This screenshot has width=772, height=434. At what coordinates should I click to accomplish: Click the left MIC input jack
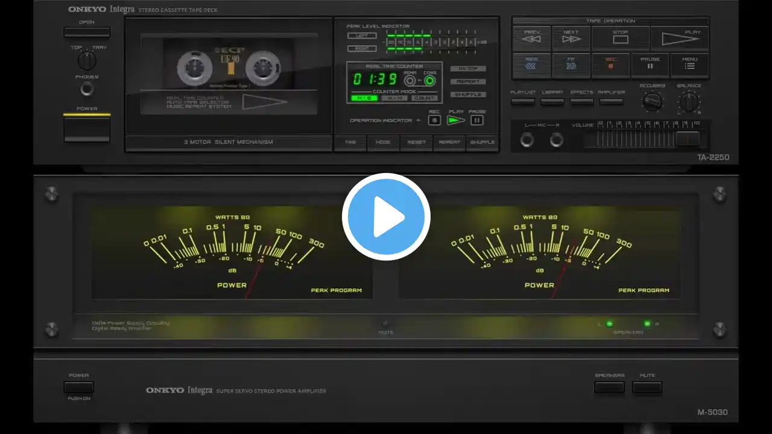(x=527, y=140)
